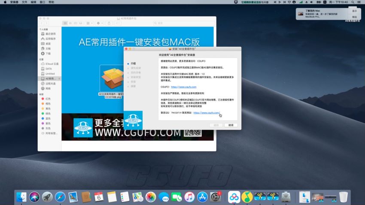This screenshot has height=205, width=365.
Task: Select 紫色 purple tag in Finder sidebar
Action: coord(49,124)
